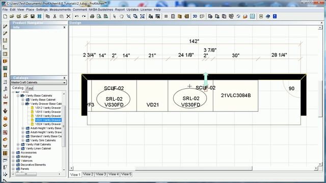Click the horizontal scrollbar of design view

194,168
